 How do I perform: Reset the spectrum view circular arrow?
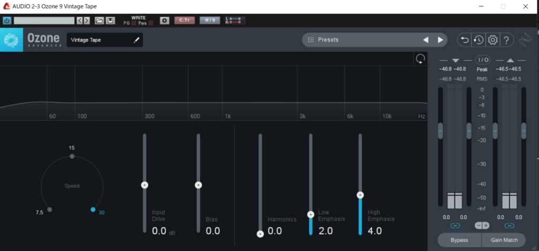tap(420, 59)
